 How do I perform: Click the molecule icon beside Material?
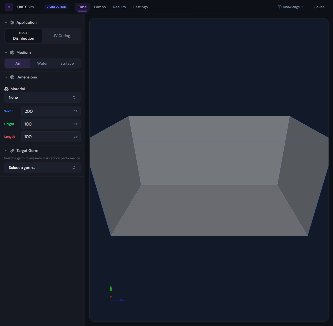[x=6, y=89]
